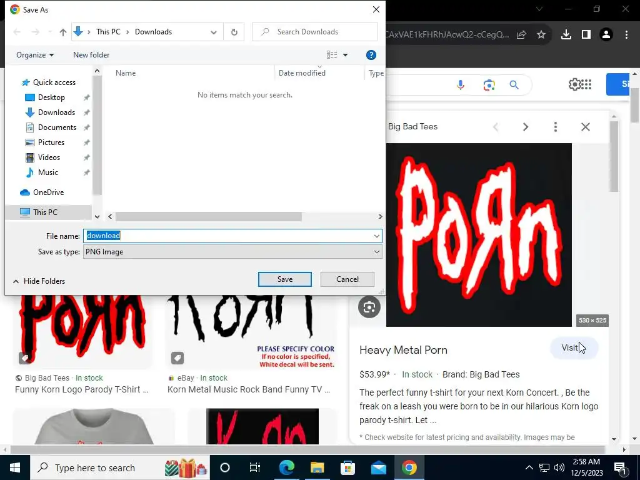Select OneDrive in the navigation pane
Viewport: 640px width, 480px height.
48,192
